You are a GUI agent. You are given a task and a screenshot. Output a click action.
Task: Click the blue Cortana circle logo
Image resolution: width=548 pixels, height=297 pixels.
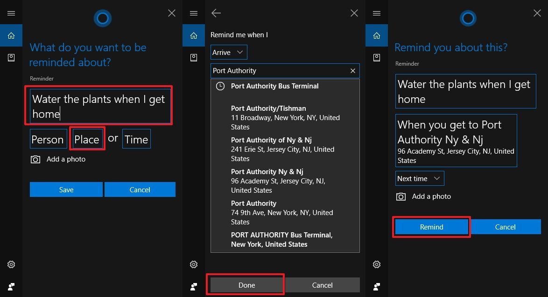click(x=102, y=18)
